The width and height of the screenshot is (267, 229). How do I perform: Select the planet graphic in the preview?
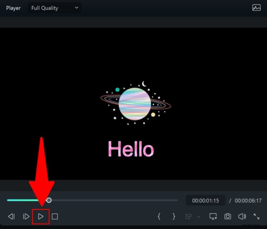point(136,103)
